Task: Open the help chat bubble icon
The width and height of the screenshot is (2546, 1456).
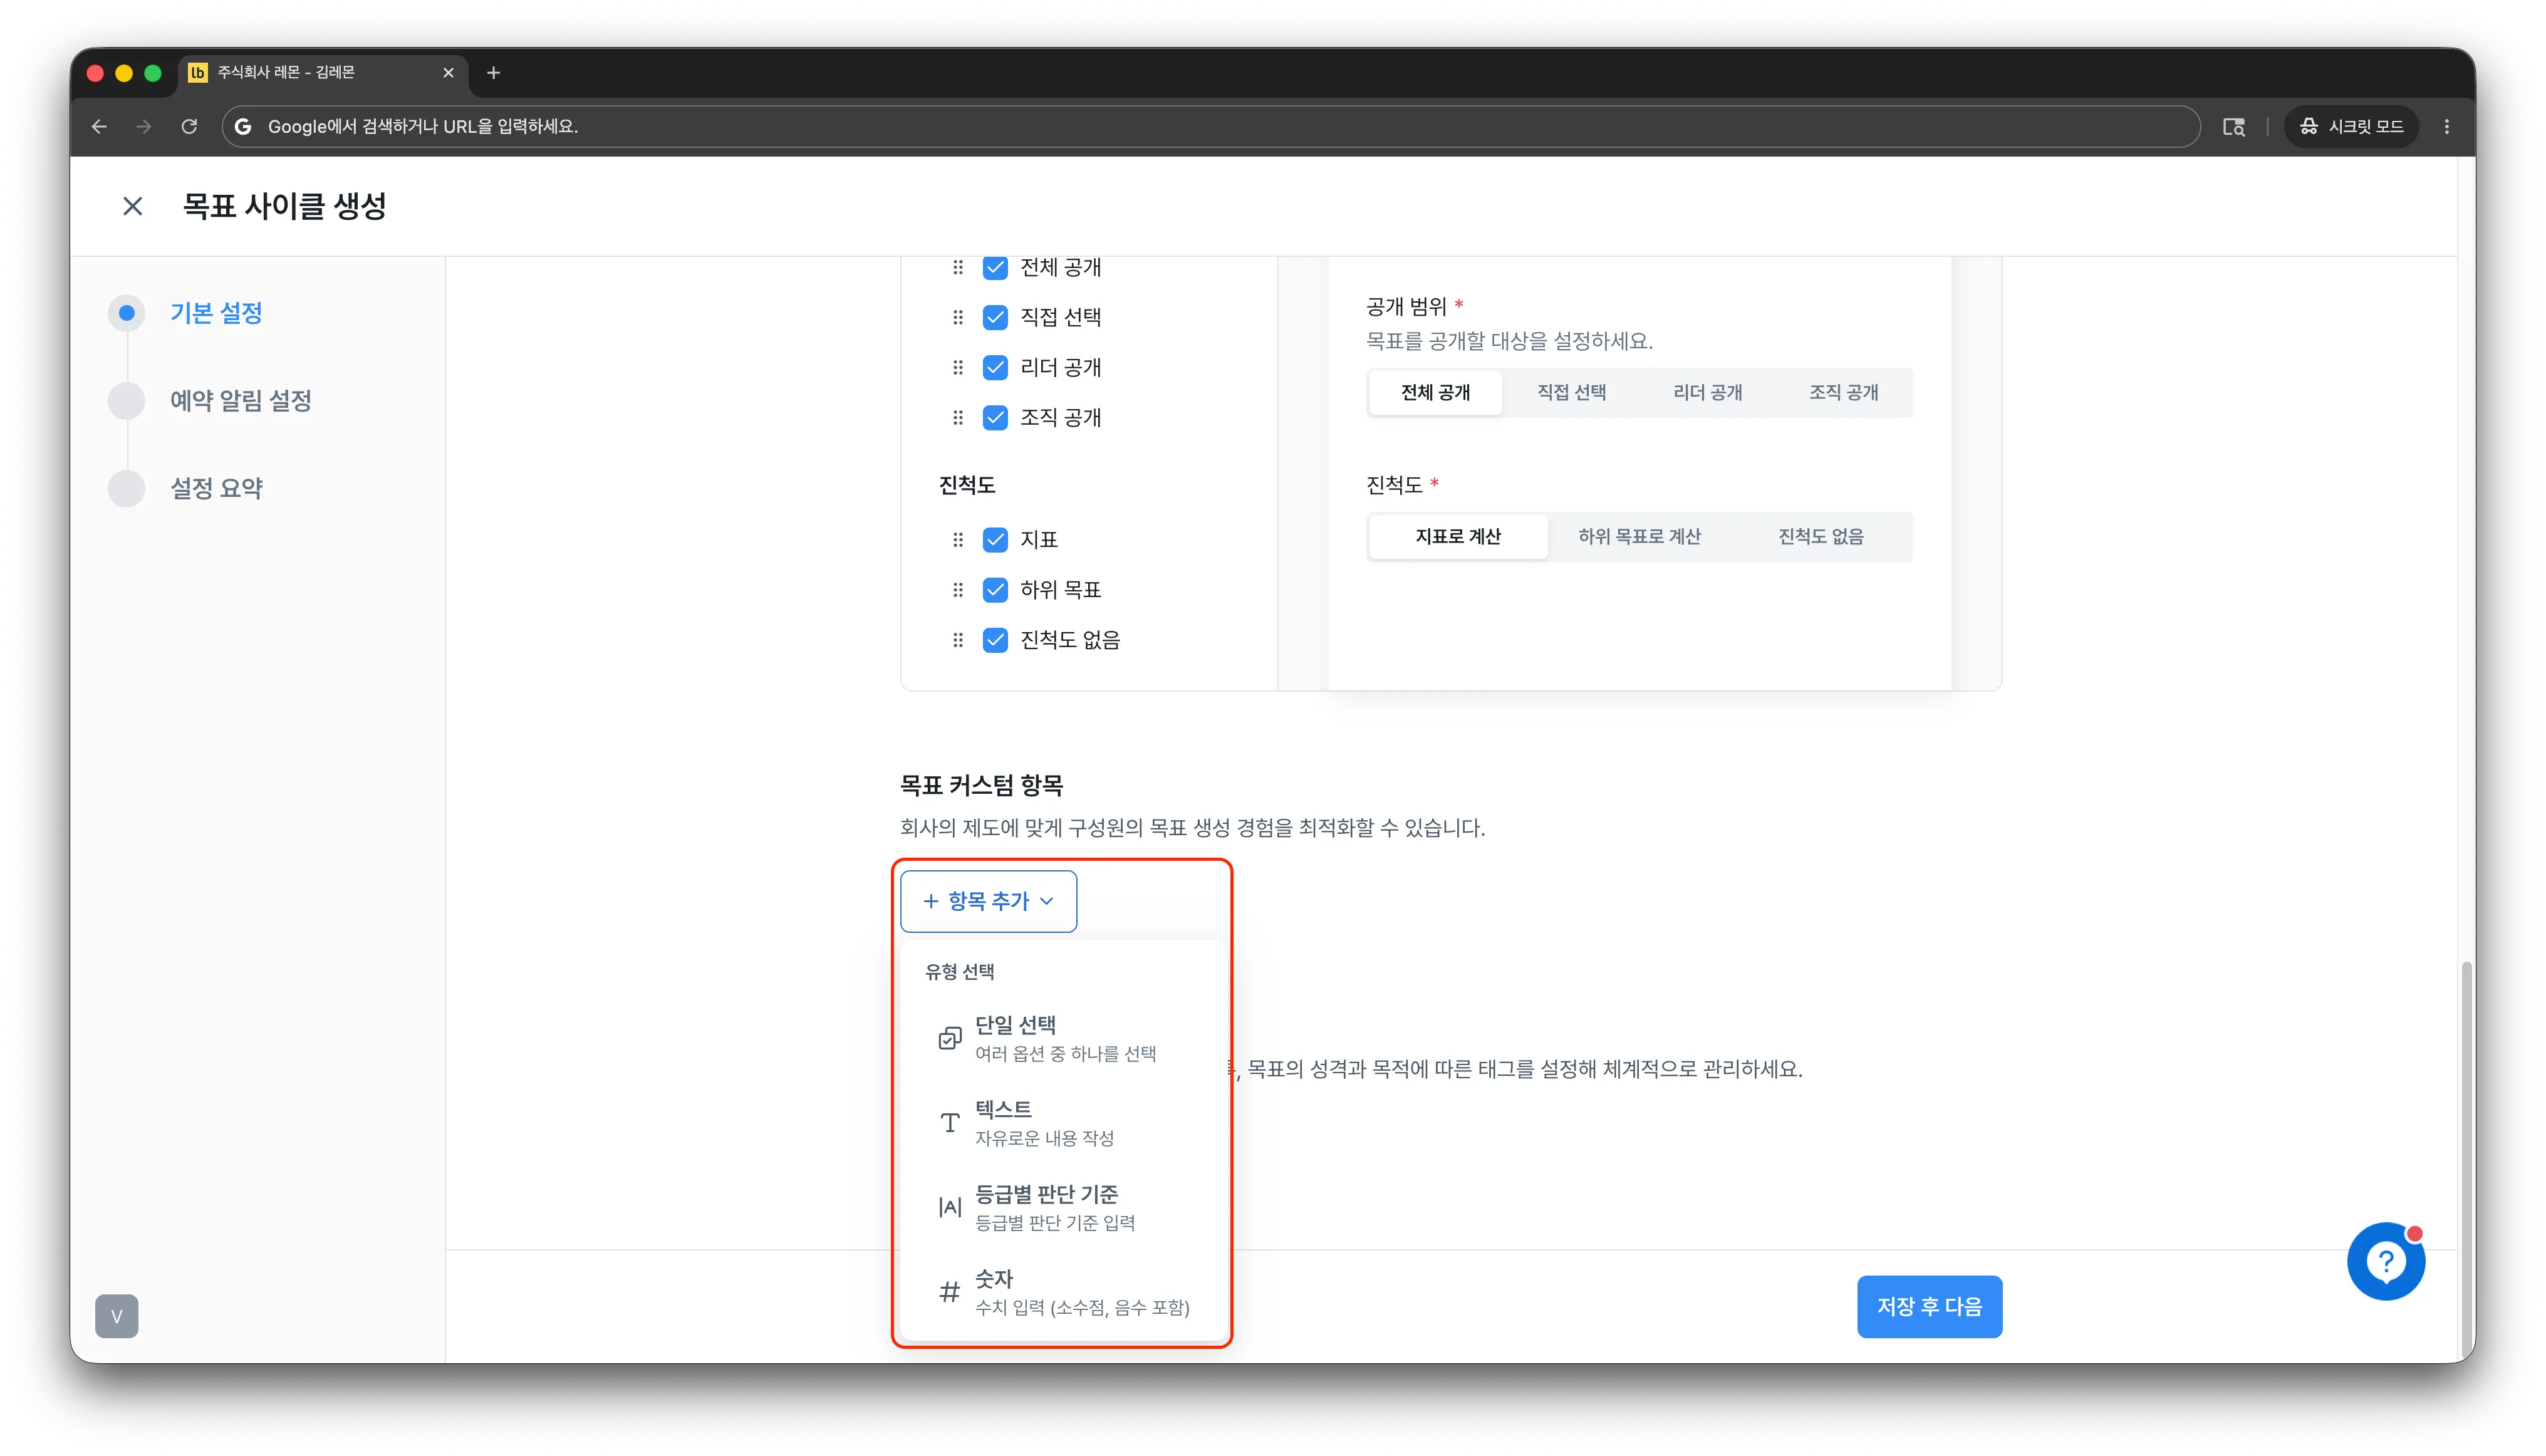Action: coord(2385,1261)
